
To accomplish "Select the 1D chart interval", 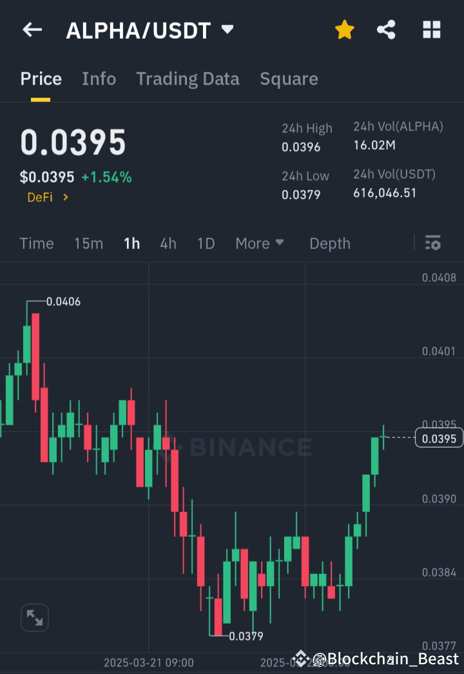I will click(206, 243).
